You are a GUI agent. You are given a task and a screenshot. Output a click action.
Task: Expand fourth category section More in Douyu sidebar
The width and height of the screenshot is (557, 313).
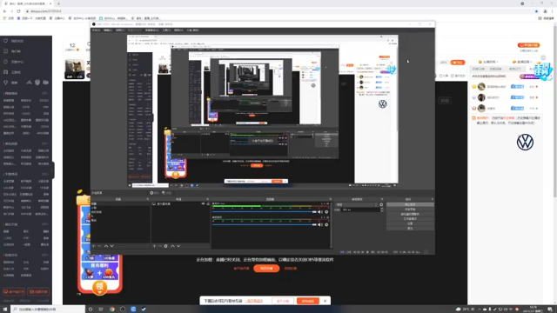coord(45,224)
